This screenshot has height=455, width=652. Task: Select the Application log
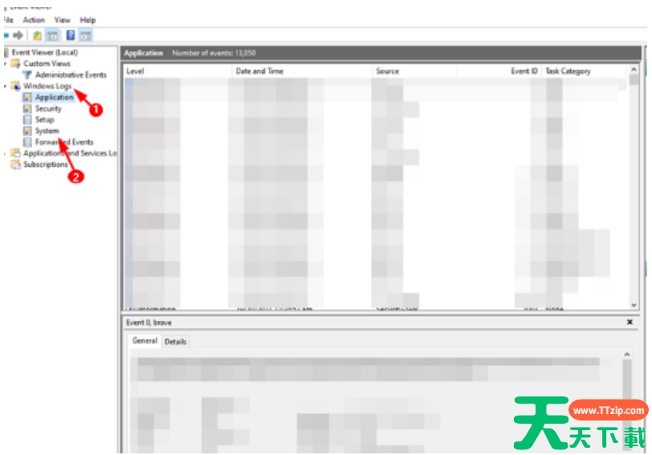pos(54,97)
